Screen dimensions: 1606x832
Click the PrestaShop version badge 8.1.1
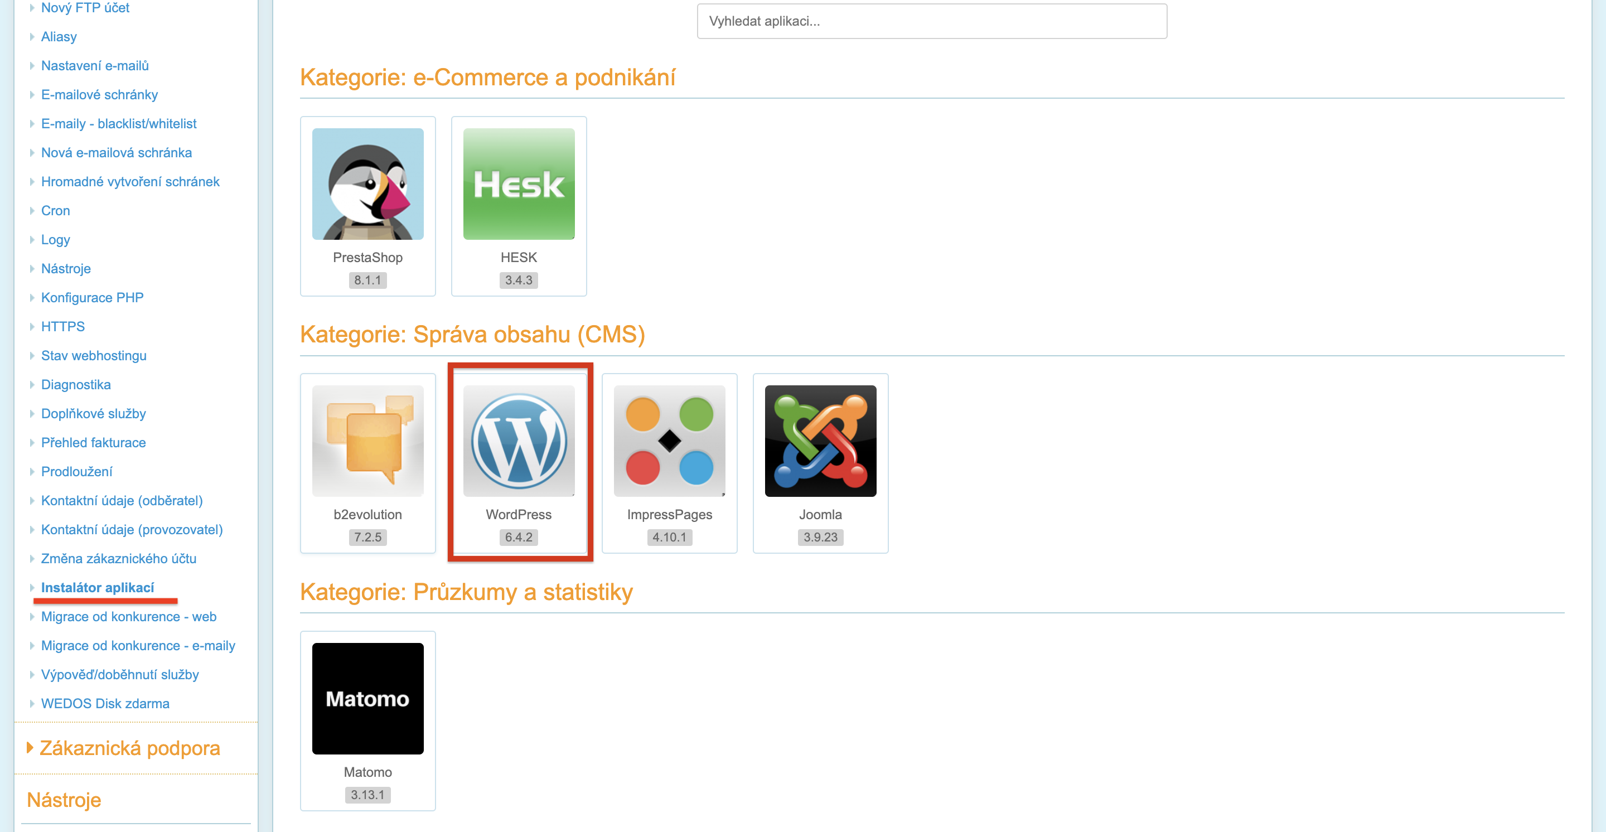pos(368,280)
